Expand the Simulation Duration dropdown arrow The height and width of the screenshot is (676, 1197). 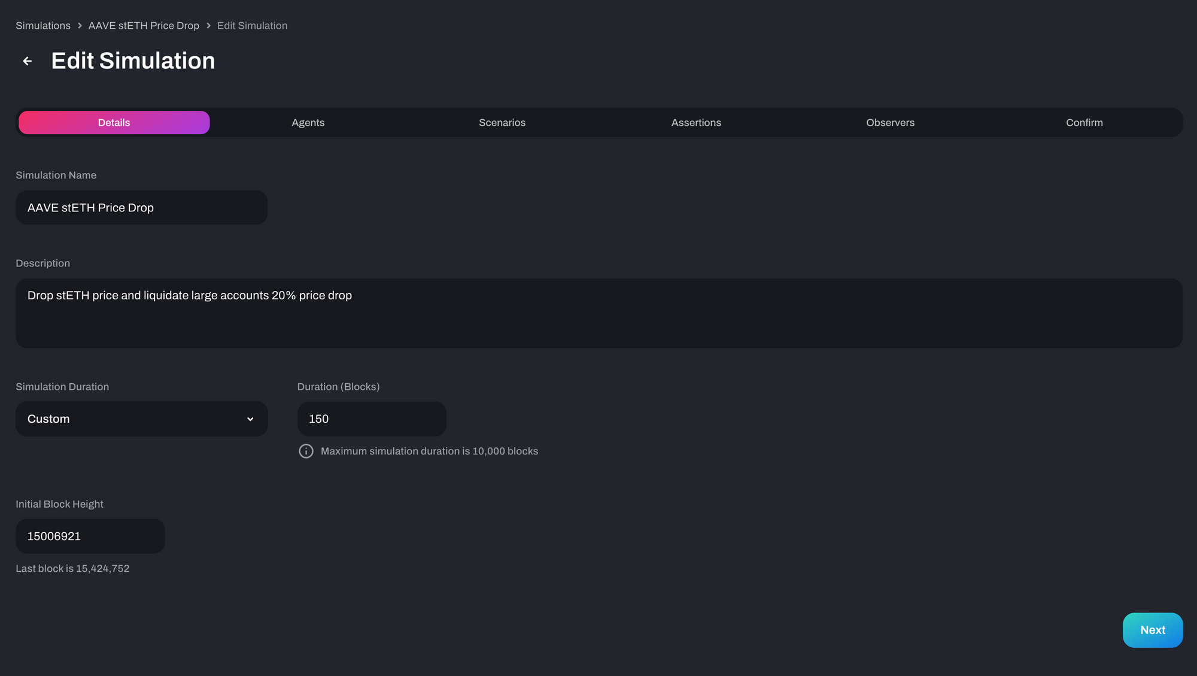coord(250,419)
